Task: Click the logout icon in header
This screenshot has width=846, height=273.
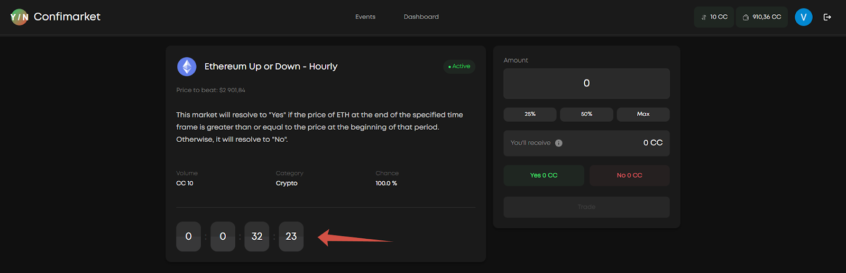Action: (x=827, y=17)
